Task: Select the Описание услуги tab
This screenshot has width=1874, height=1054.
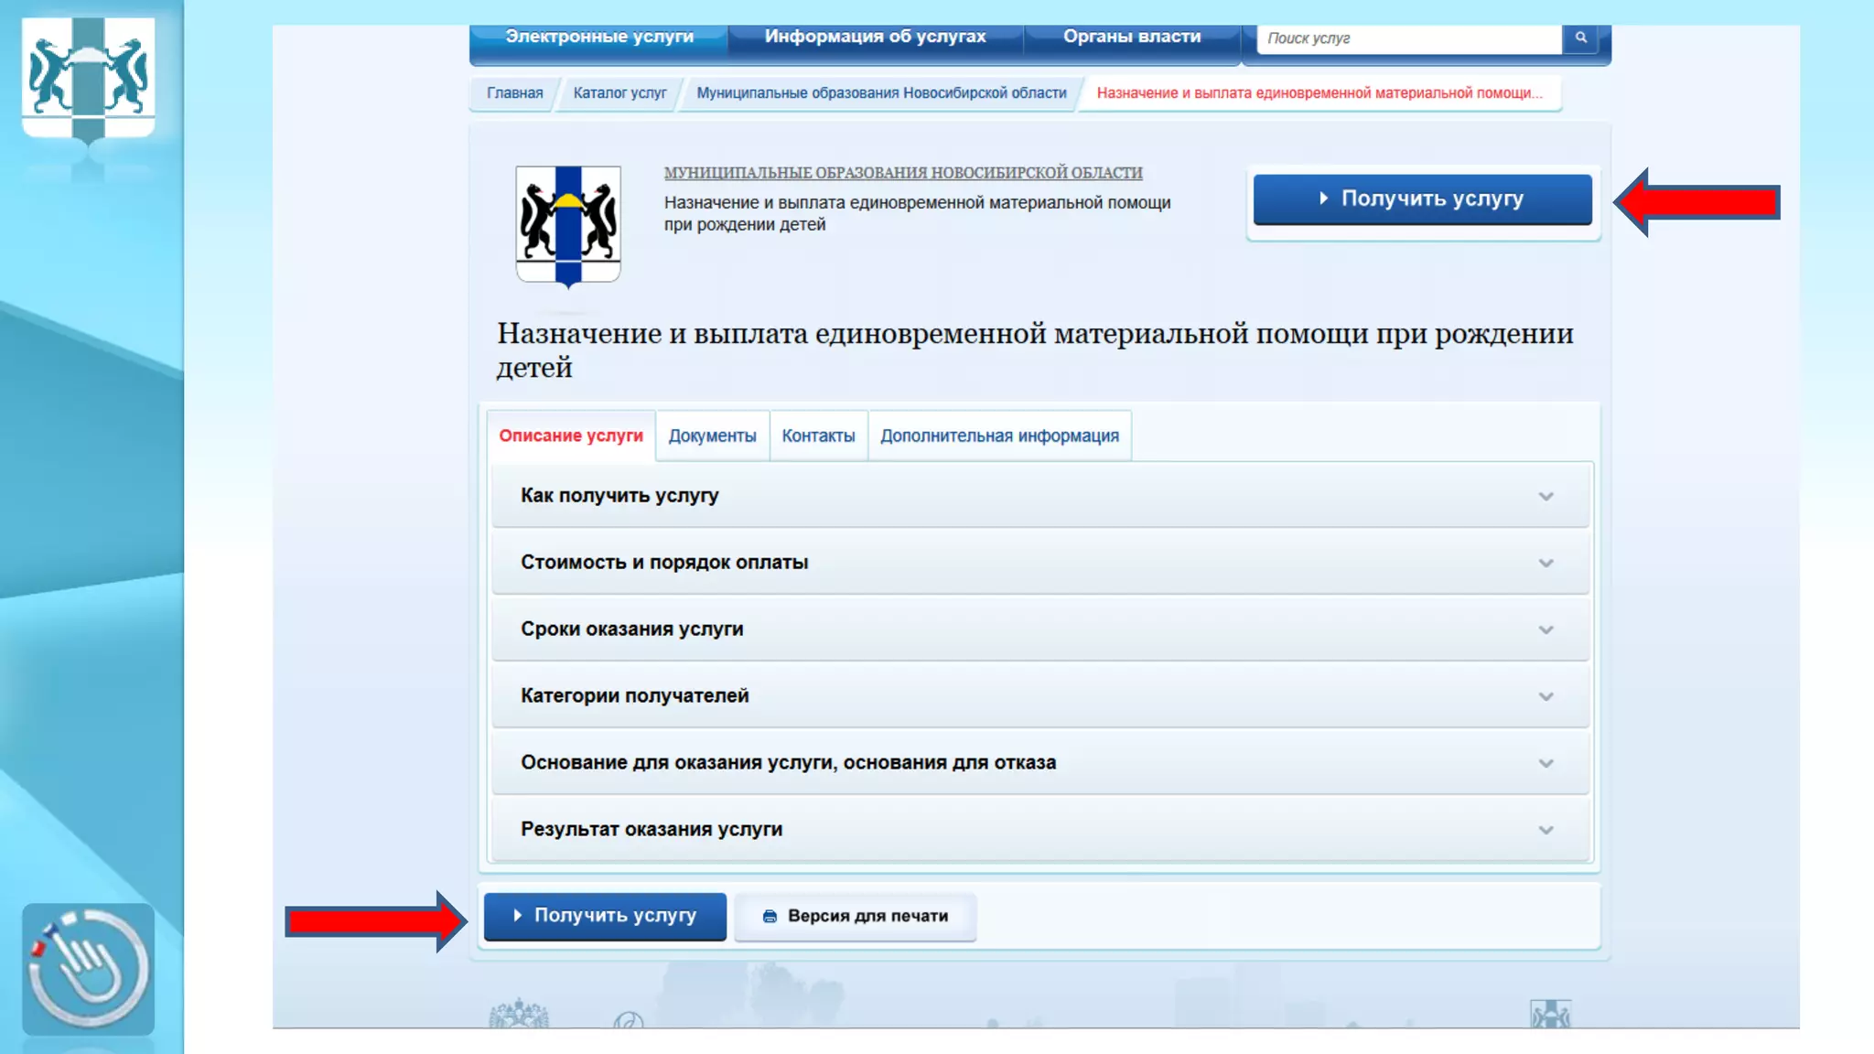Action: tap(571, 436)
